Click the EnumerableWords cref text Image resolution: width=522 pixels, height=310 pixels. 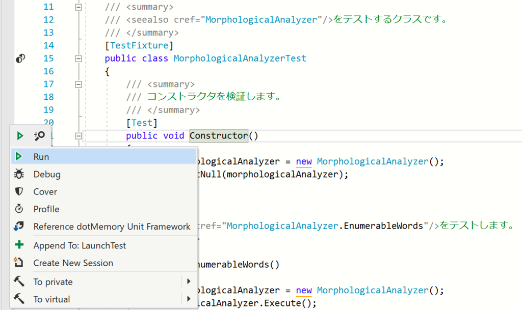(383, 226)
